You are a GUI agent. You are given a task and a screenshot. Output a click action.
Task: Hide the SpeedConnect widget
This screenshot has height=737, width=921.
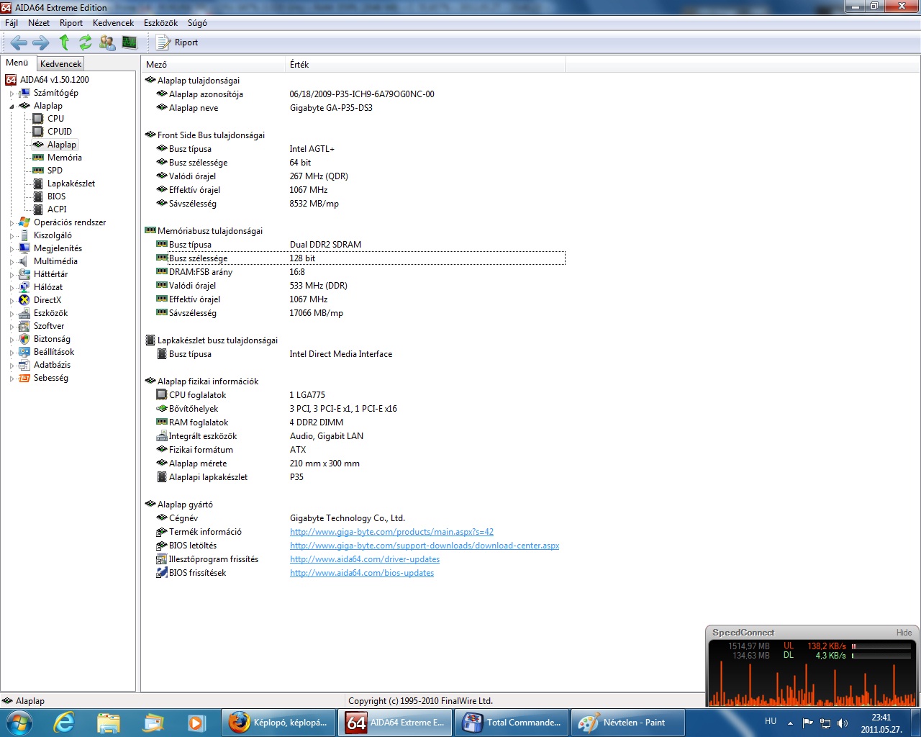point(904,633)
